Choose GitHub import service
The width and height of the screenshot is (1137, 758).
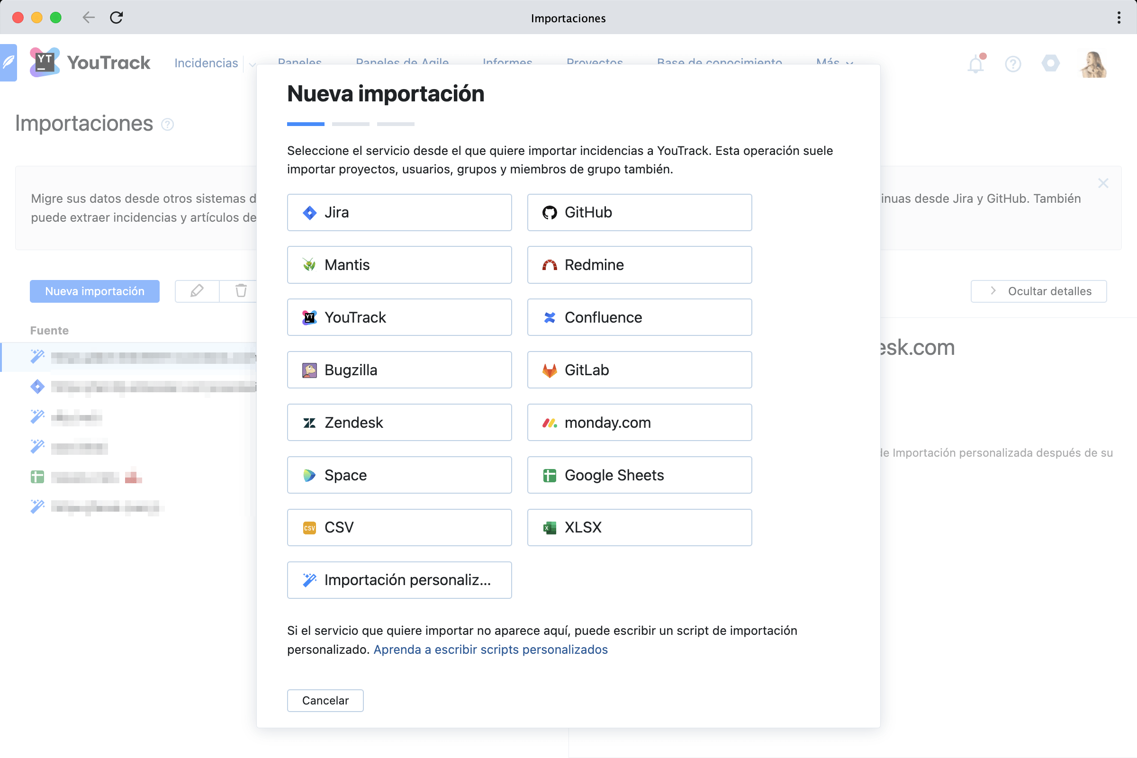[x=639, y=213]
